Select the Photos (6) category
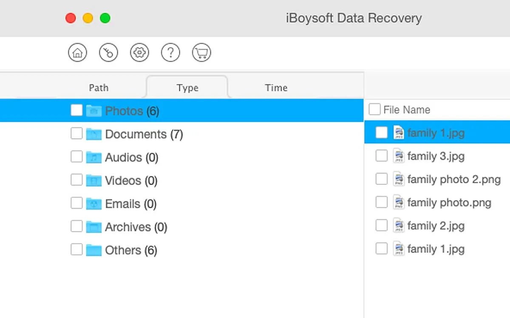Screen dimensions: 510x318 coord(132,111)
